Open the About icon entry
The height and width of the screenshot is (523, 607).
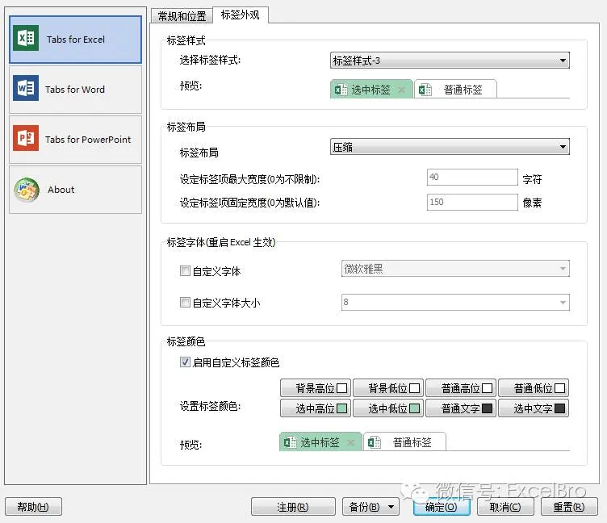27,190
